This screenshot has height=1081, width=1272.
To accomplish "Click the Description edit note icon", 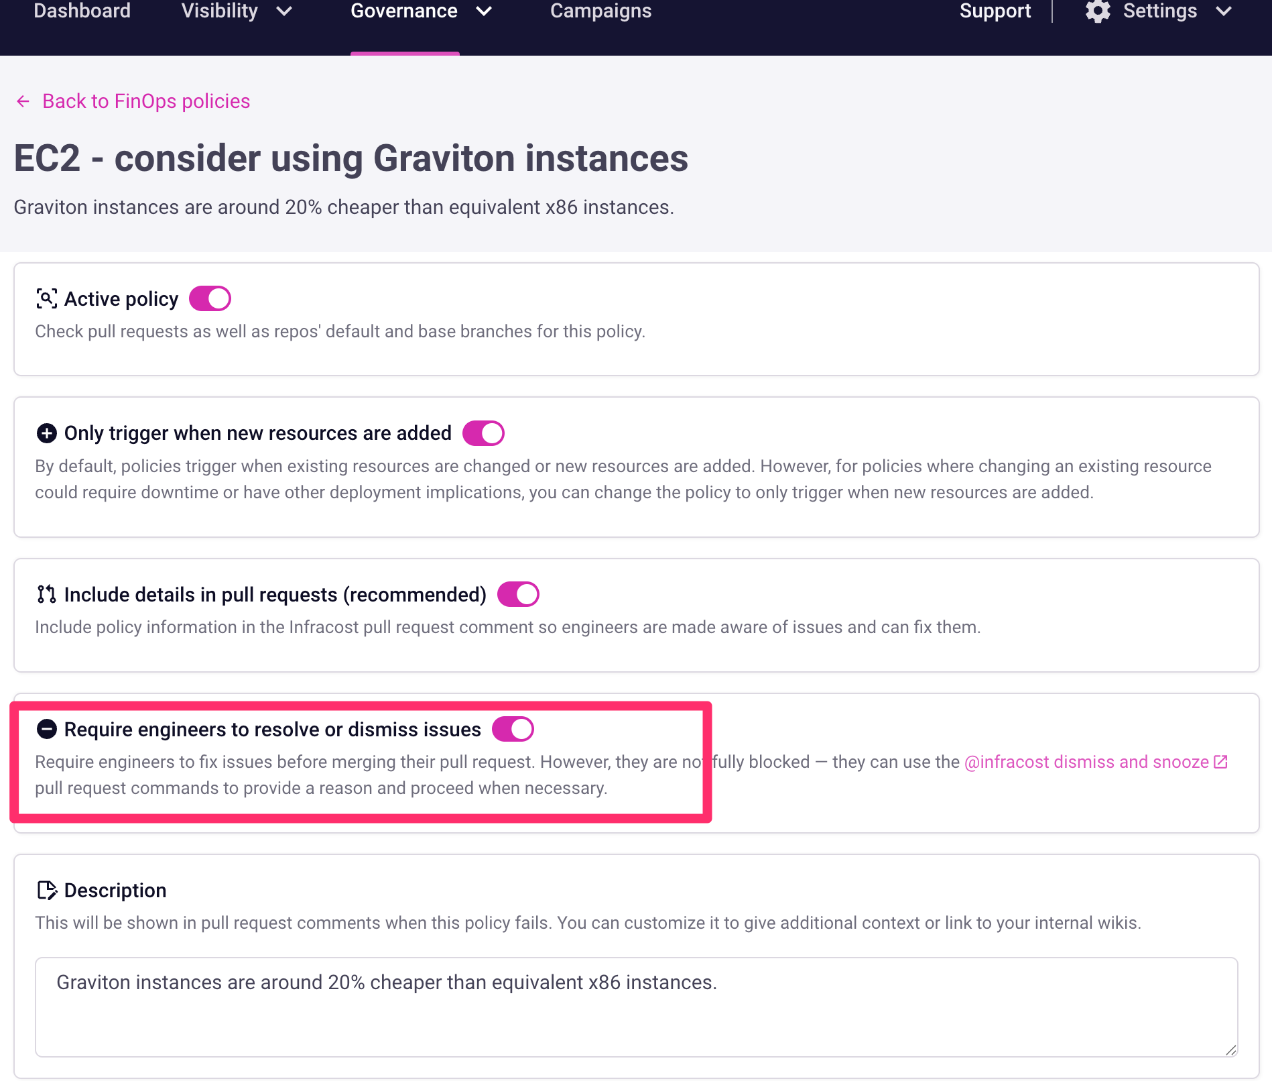I will (46, 890).
